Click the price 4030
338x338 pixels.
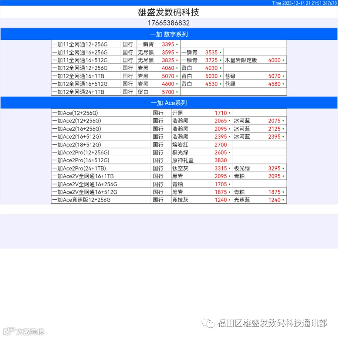(x=211, y=68)
